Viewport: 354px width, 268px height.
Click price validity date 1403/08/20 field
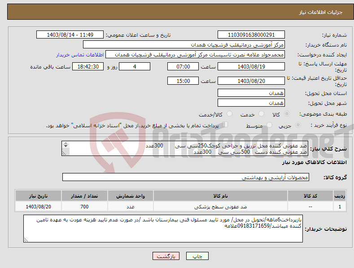point(251,81)
